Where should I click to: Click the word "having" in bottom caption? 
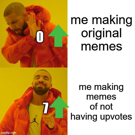(x=84, y=117)
